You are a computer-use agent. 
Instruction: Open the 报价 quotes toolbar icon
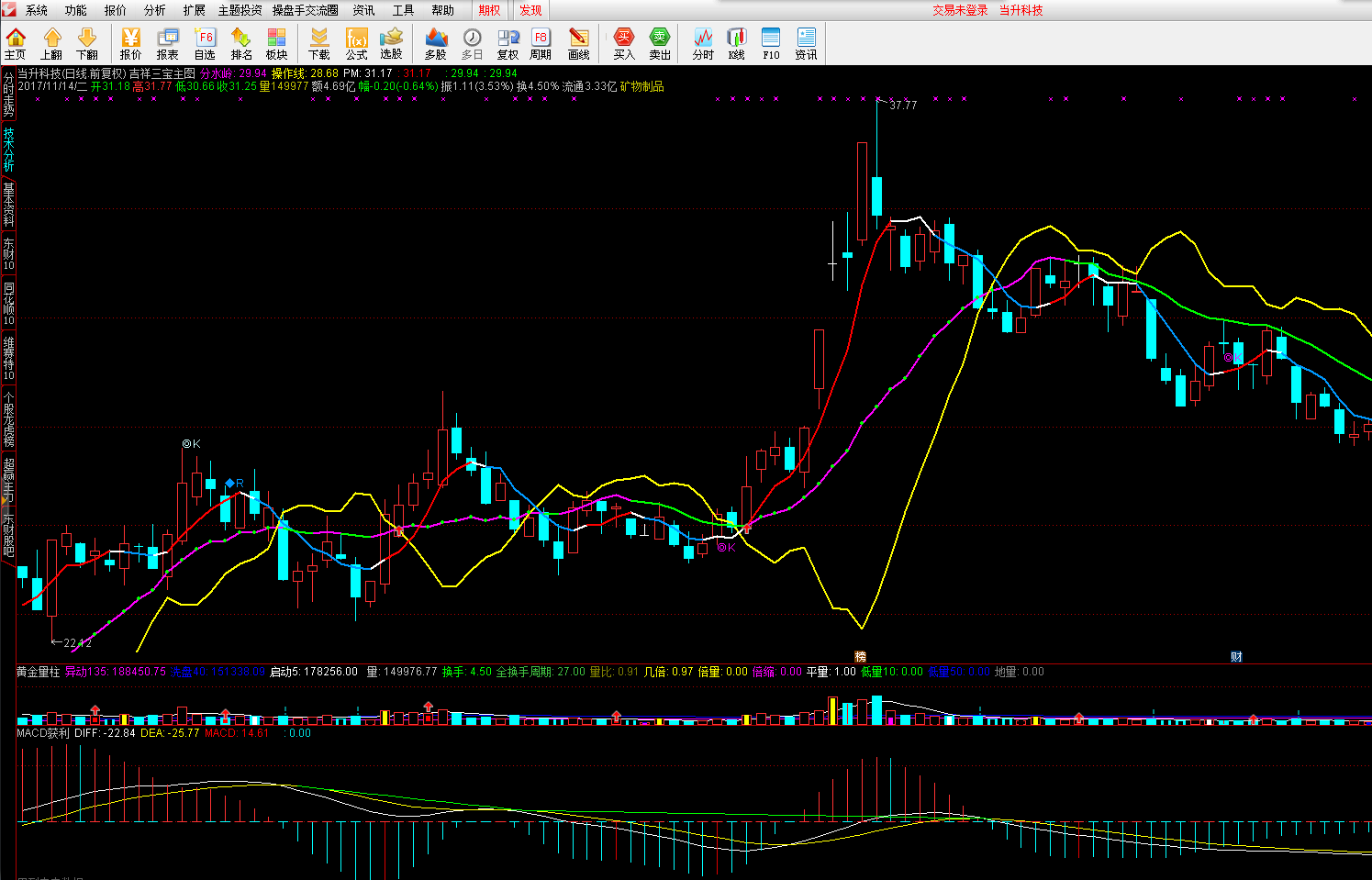tap(130, 43)
